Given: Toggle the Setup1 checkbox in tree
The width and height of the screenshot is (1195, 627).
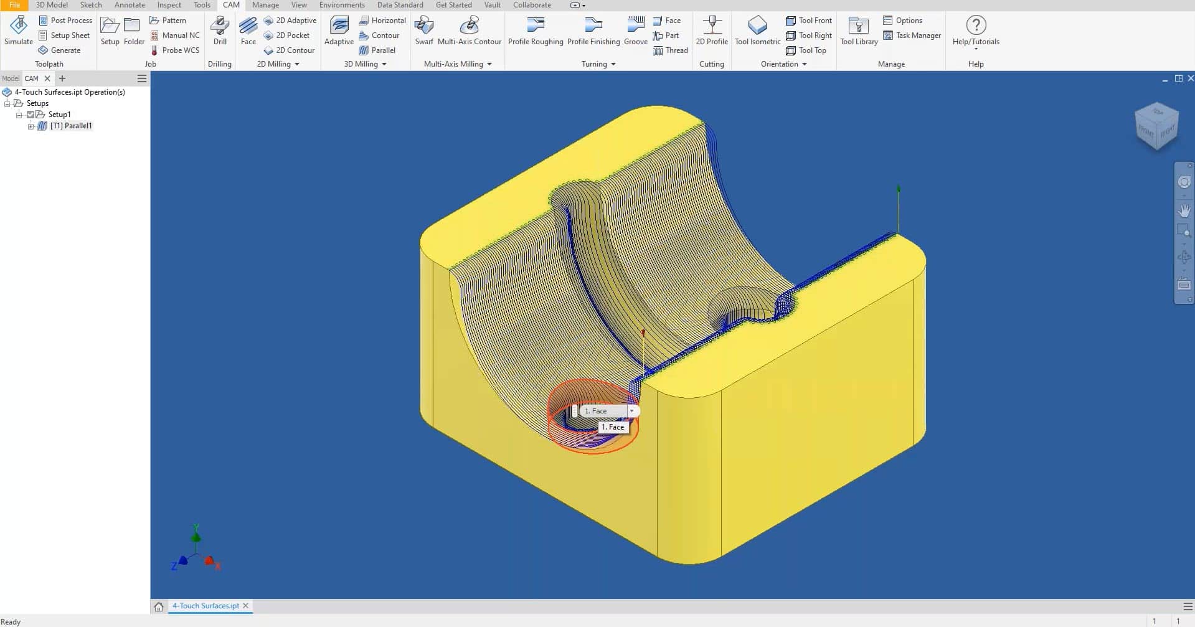Looking at the screenshot, I should (31, 115).
